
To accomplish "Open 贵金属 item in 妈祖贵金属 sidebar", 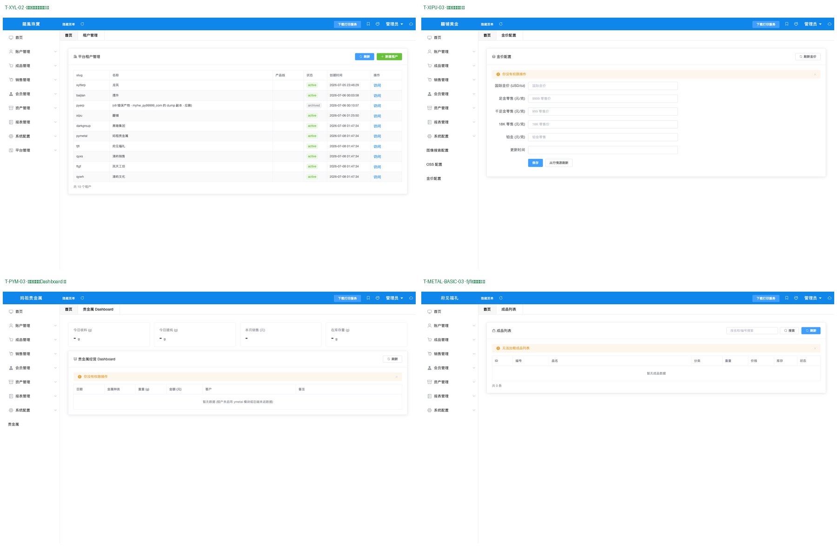I will [x=13, y=424].
